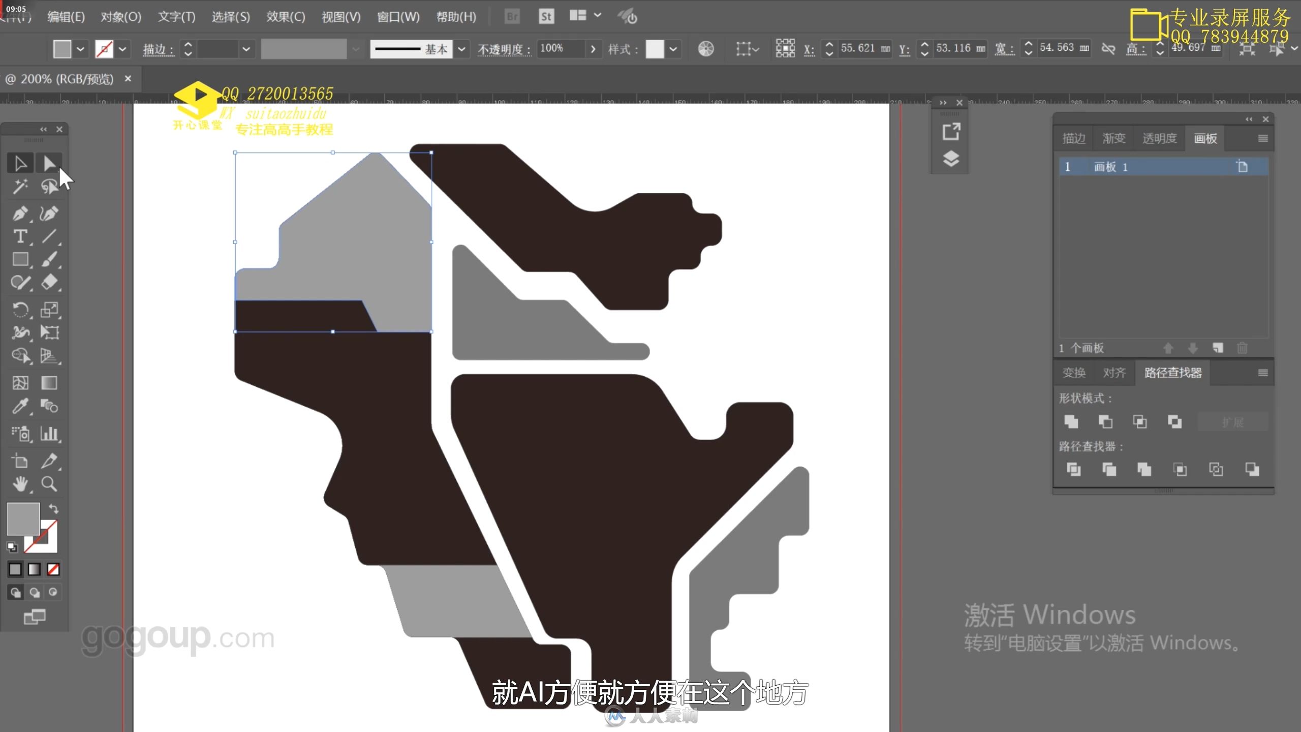The height and width of the screenshot is (732, 1301).
Task: Select the Width tool
Action: (20, 332)
